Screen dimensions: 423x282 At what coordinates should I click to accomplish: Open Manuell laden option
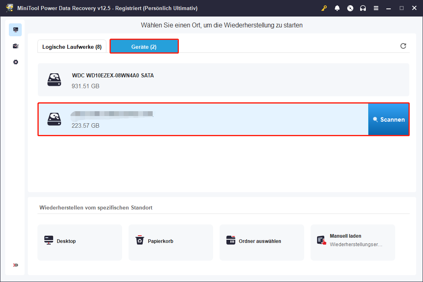[353, 243]
